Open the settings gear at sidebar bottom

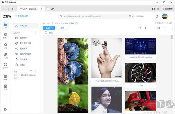pos(5,109)
